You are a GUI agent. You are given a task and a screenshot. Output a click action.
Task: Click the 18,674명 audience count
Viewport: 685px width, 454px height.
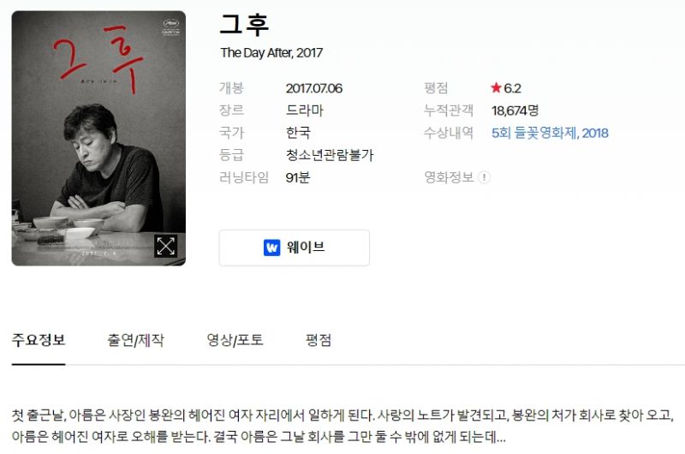pyautogui.click(x=515, y=111)
